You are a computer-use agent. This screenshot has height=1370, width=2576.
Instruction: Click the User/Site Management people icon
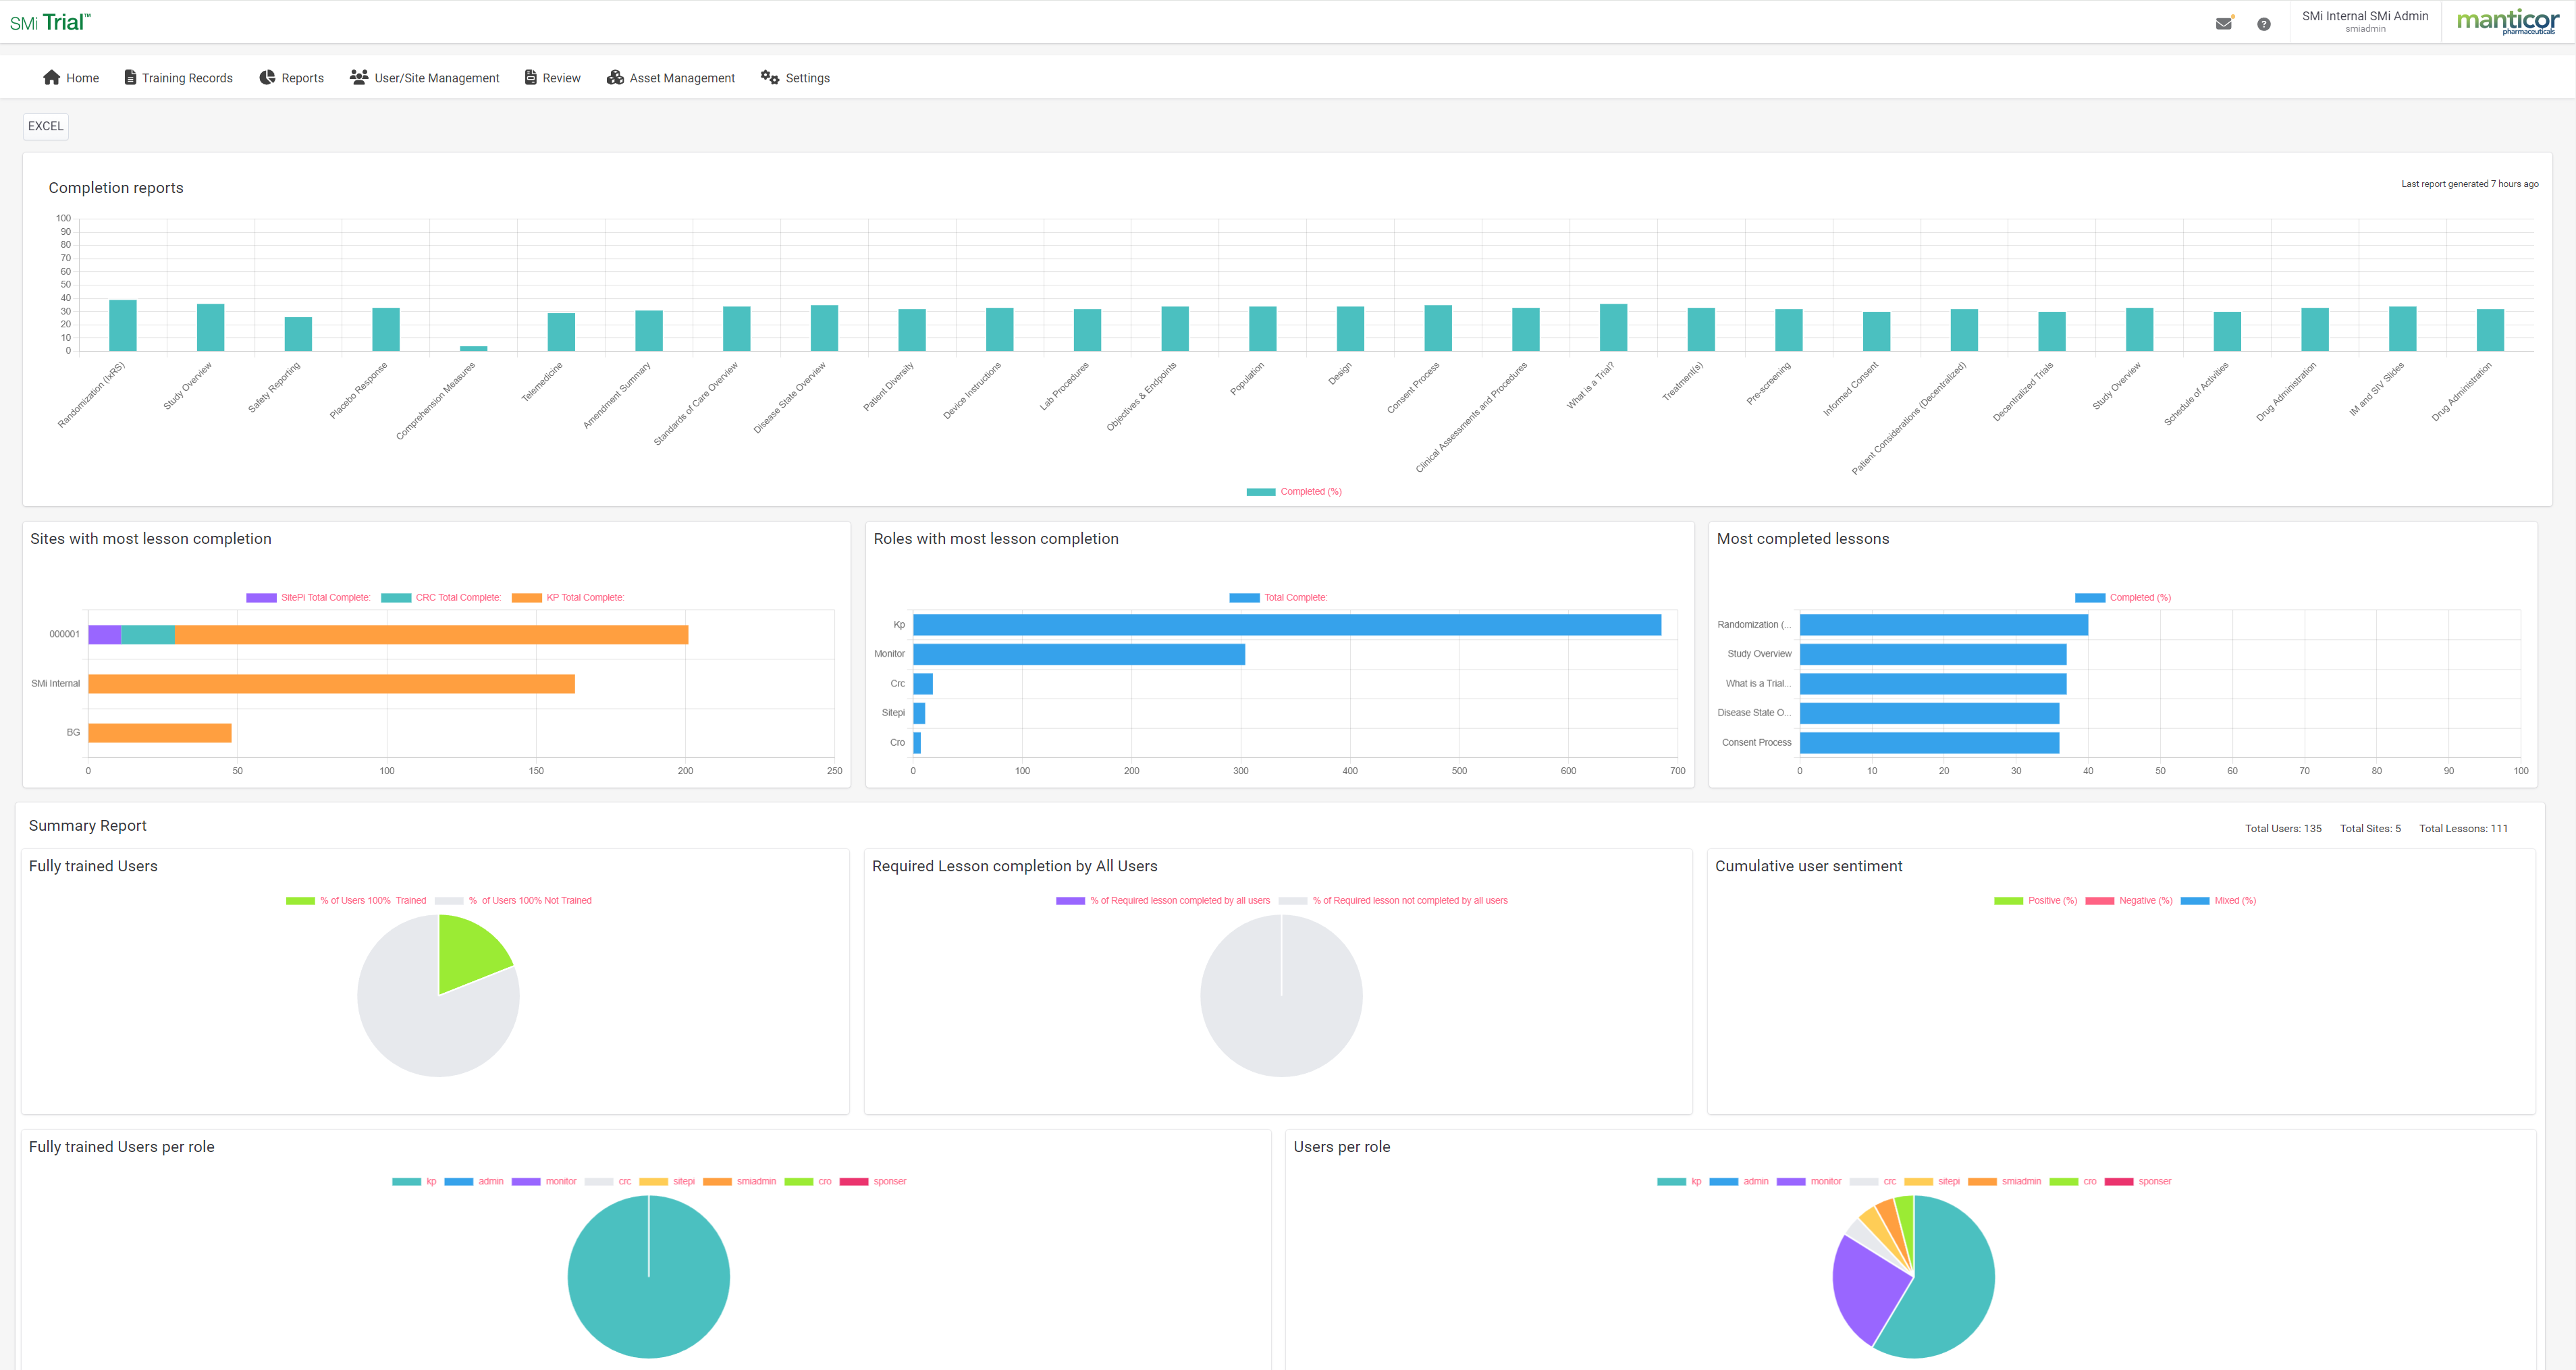359,77
